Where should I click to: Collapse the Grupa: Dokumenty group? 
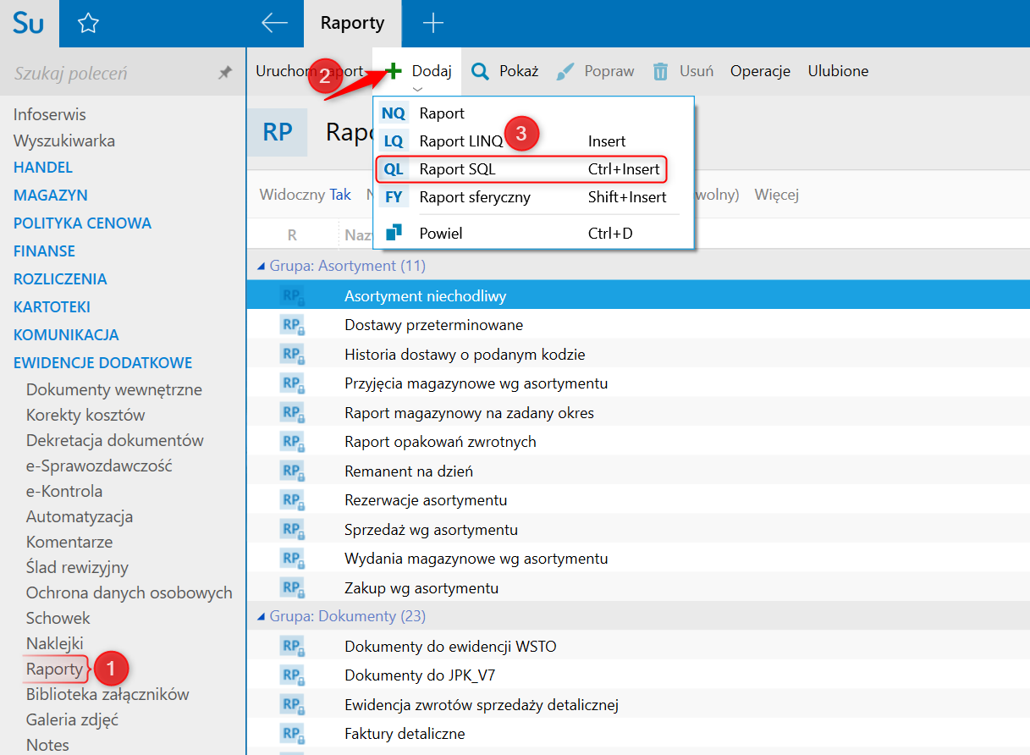[261, 617]
